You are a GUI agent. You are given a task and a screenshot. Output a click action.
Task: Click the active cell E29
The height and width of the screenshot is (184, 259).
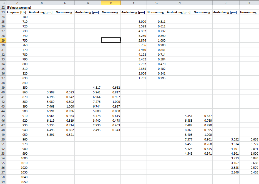click(x=111, y=40)
